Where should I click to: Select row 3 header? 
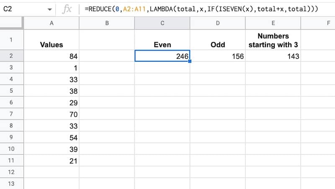click(11, 68)
